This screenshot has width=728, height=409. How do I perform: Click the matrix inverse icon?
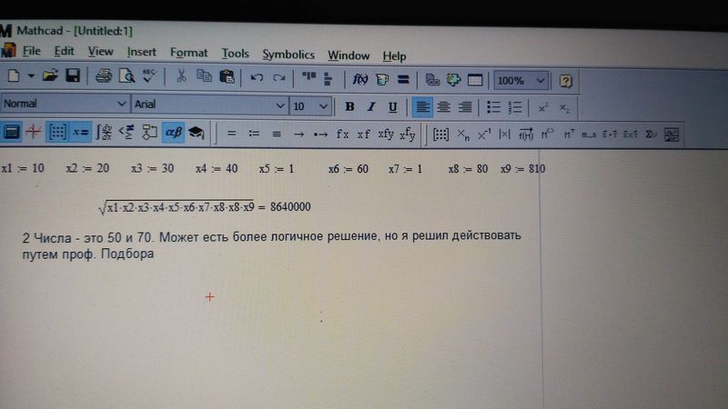click(484, 135)
